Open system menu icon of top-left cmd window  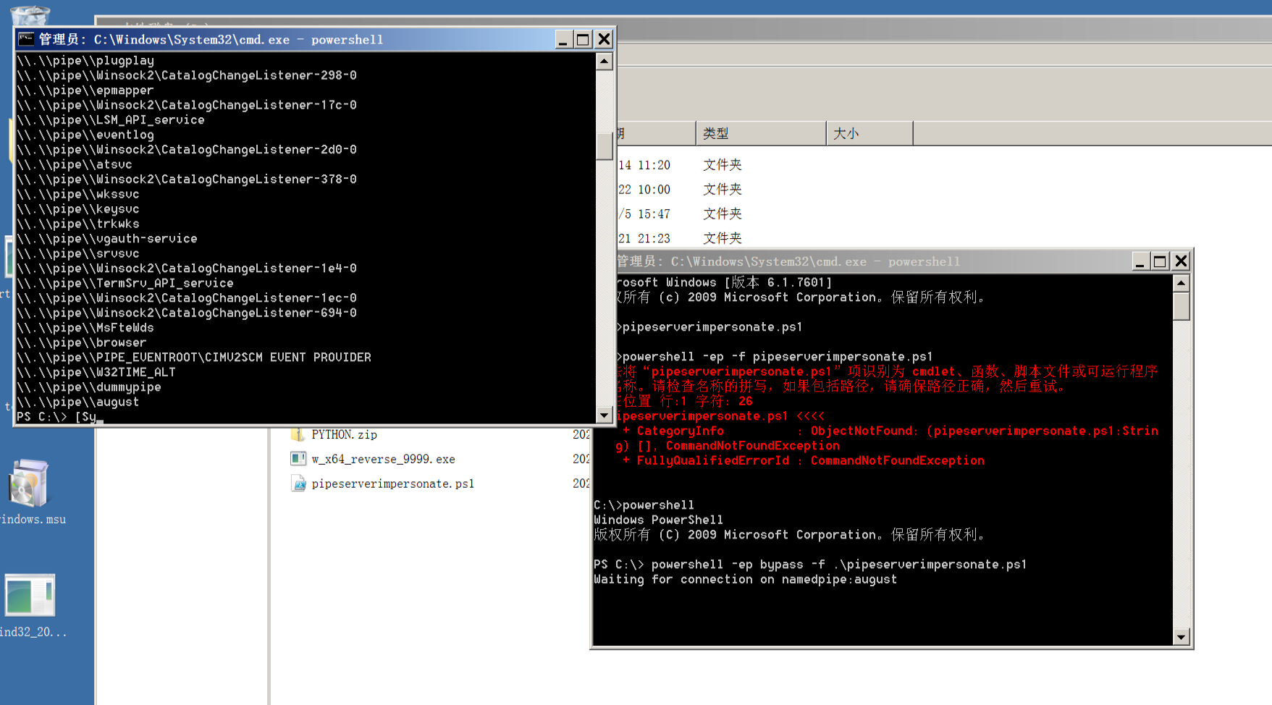26,39
